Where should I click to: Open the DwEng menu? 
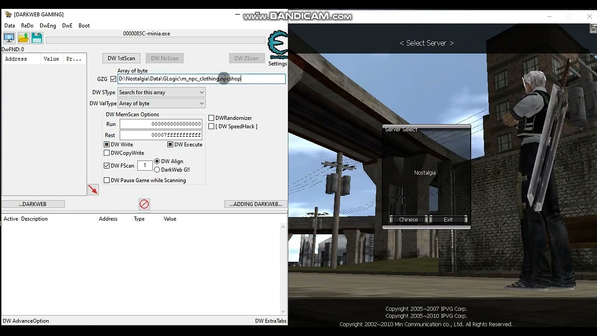(x=48, y=26)
